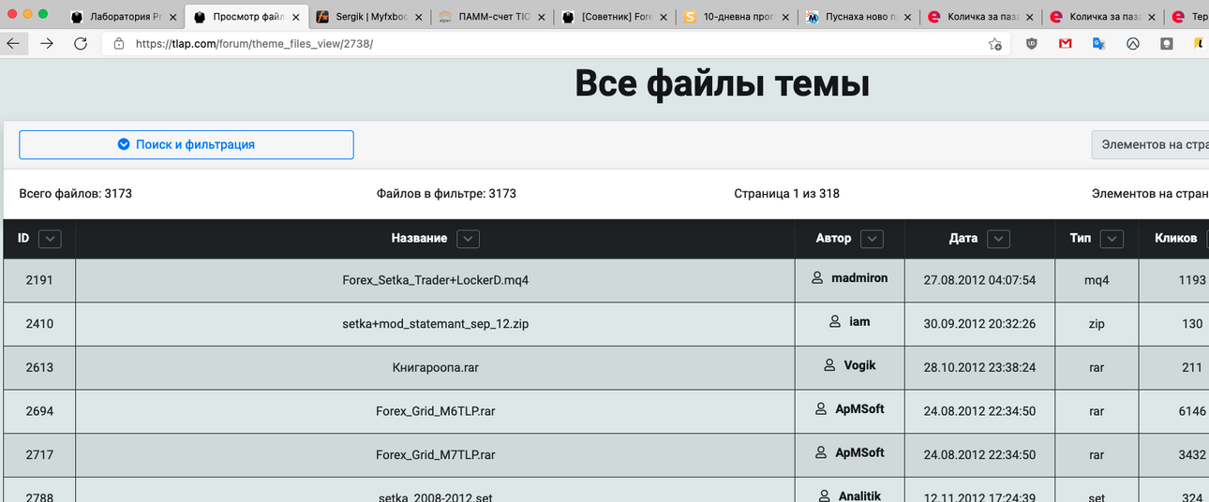Click the ID cell 2694

39,411
